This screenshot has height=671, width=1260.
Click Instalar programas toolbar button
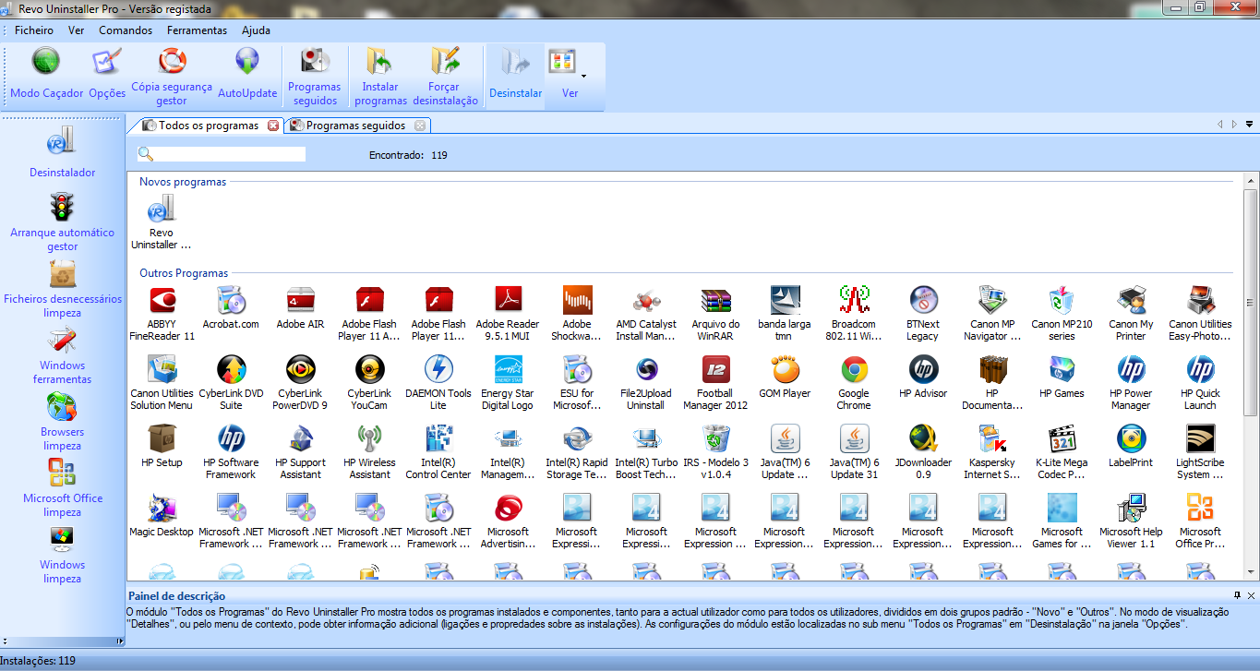pos(380,77)
